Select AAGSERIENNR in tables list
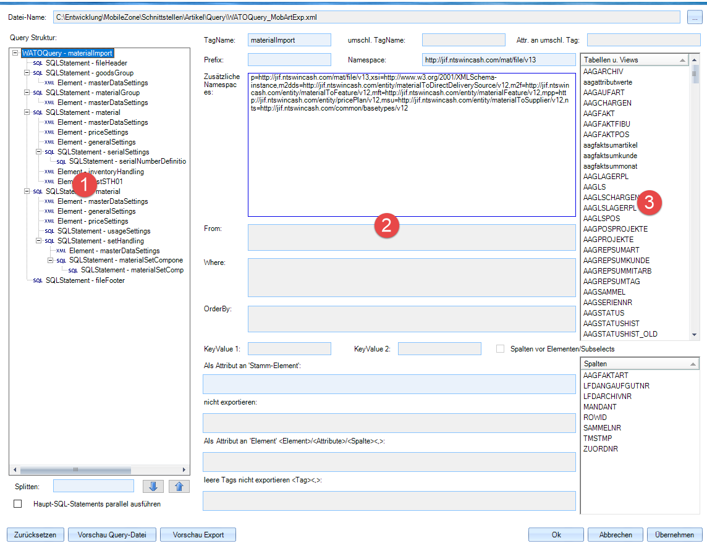This screenshot has width=707, height=546. (x=608, y=302)
